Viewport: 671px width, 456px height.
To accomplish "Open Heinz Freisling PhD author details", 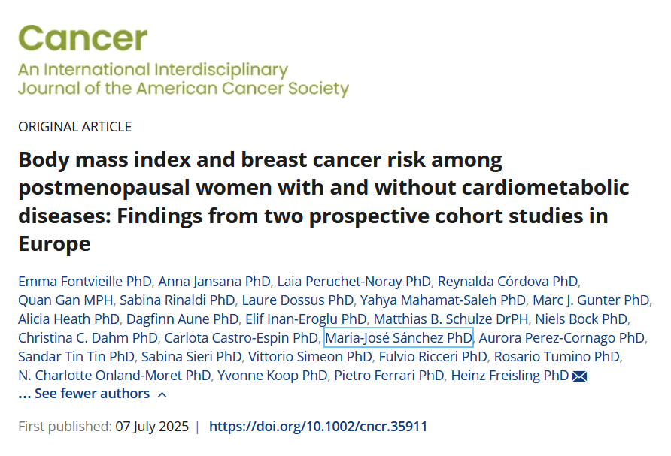I will coord(509,376).
